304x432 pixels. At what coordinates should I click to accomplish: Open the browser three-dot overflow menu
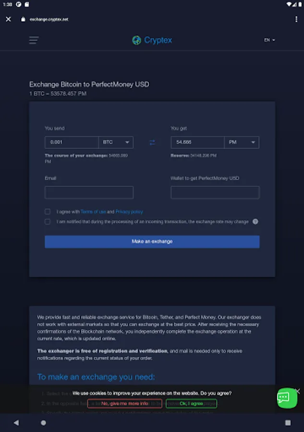pyautogui.click(x=296, y=19)
